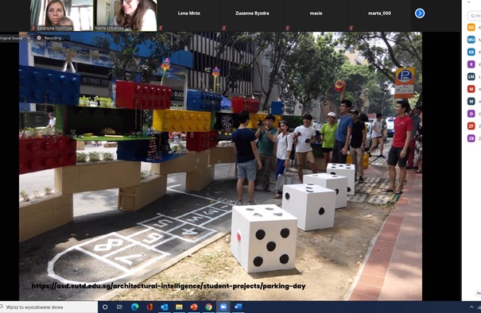Show hidden system tray icons
This screenshot has width=481, height=313.
[471, 307]
